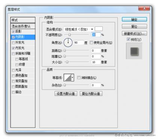The image size is (158, 139).
Task: Uncheck the 投影 drop shadow effect
Action: pyautogui.click(x=13, y=31)
